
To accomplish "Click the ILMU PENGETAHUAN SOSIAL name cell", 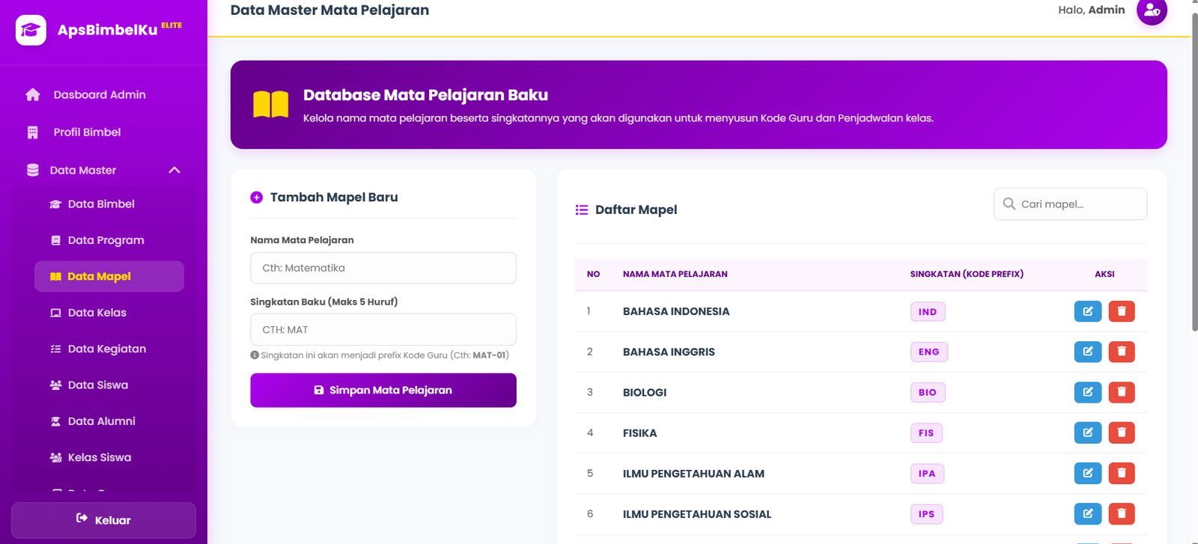I will pyautogui.click(x=697, y=514).
